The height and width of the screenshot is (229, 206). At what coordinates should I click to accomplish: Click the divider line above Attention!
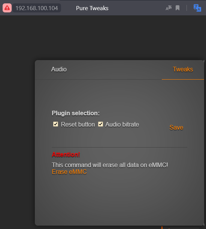pyautogui.click(x=119, y=148)
